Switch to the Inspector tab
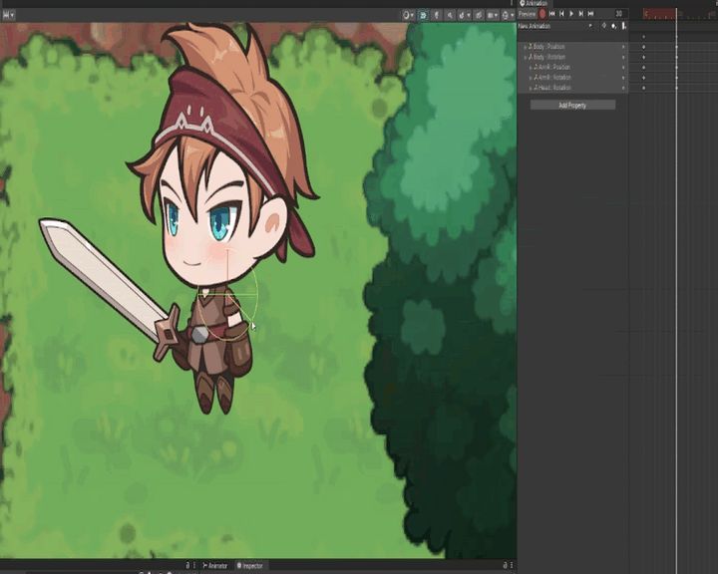 coord(250,566)
